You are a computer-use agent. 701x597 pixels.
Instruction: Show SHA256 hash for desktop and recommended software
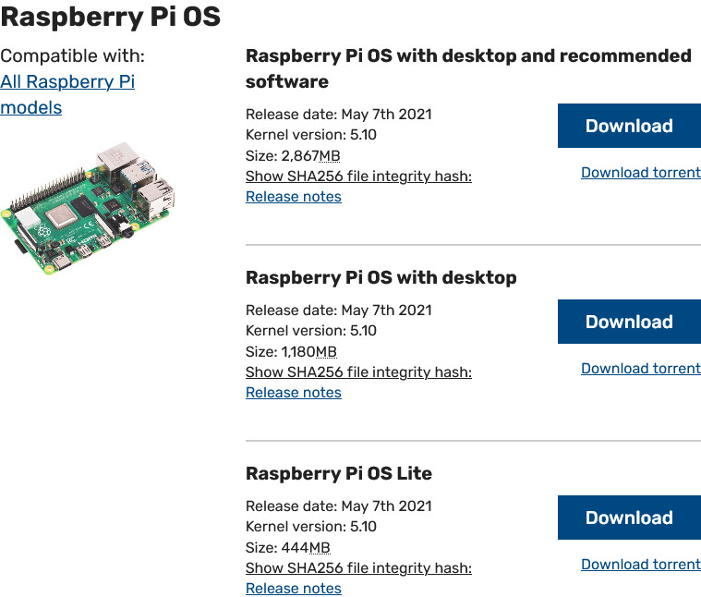(358, 177)
